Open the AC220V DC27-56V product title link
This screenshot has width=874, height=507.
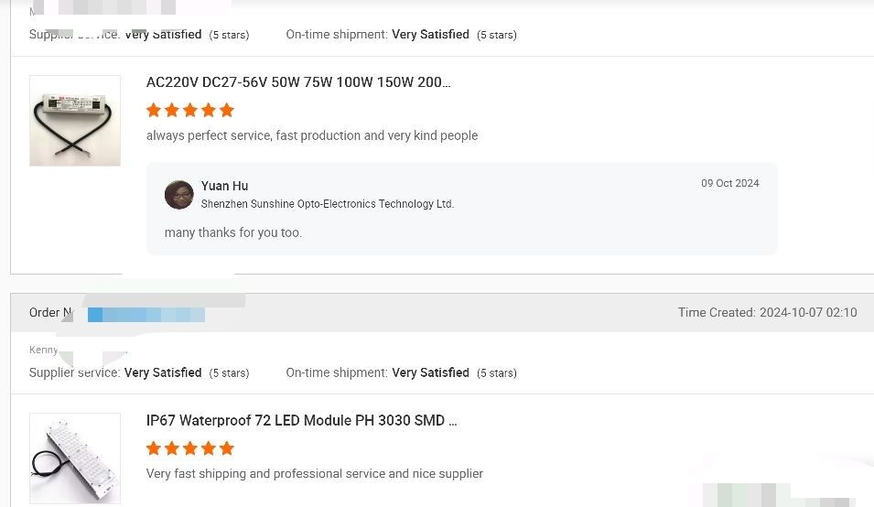click(x=298, y=82)
